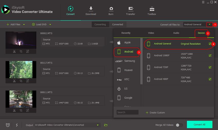Click the 00117.MTS video thumbnail
The width and height of the screenshot is (218, 130).
(21, 70)
